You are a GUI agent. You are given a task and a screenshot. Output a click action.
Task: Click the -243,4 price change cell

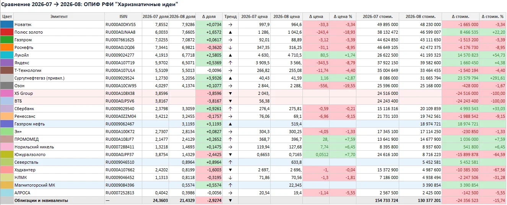pyautogui.click(x=316, y=32)
